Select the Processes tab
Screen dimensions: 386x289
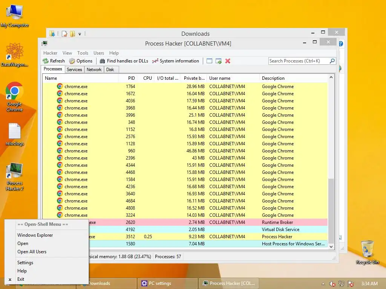pyautogui.click(x=53, y=69)
